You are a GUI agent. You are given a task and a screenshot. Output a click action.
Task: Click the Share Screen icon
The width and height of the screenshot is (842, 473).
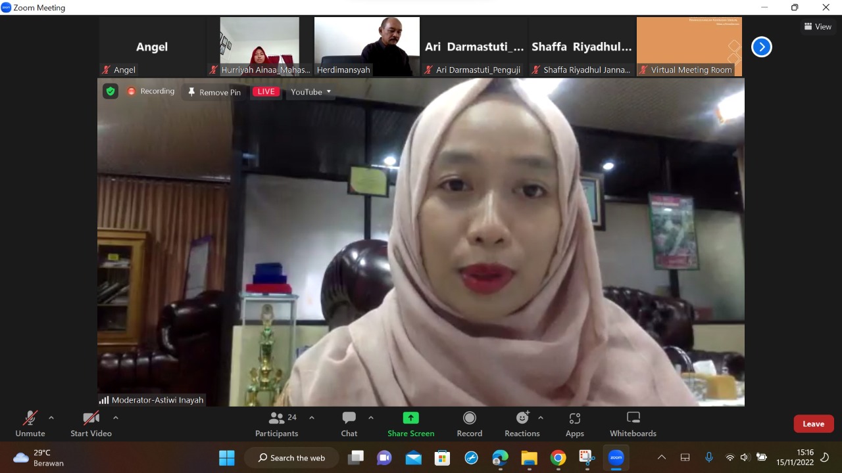(x=410, y=418)
